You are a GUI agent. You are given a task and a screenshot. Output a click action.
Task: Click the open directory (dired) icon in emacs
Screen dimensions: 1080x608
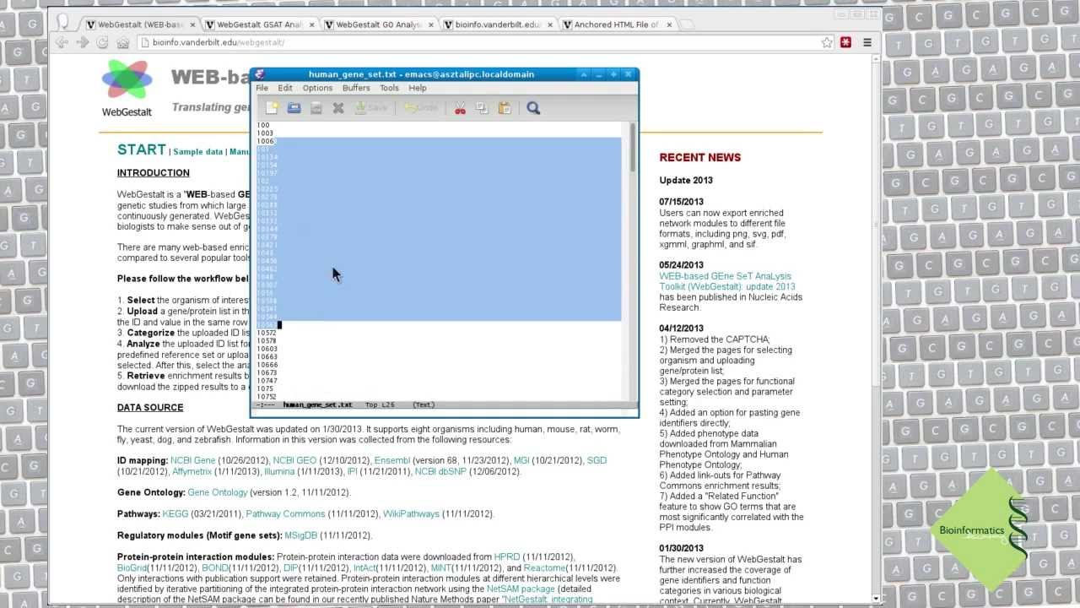[x=316, y=108]
